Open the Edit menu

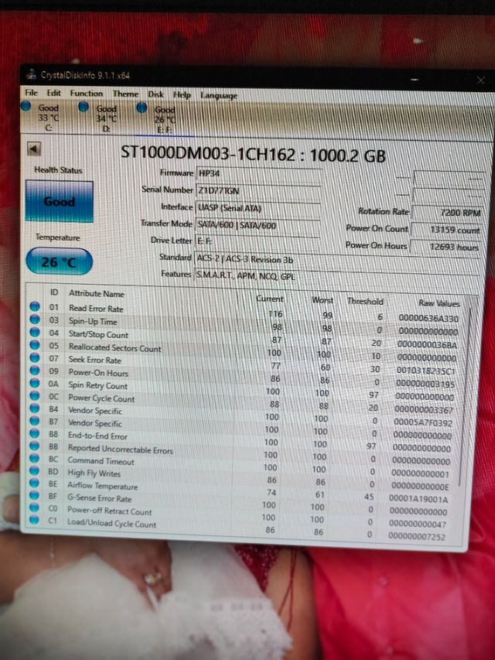pyautogui.click(x=53, y=93)
